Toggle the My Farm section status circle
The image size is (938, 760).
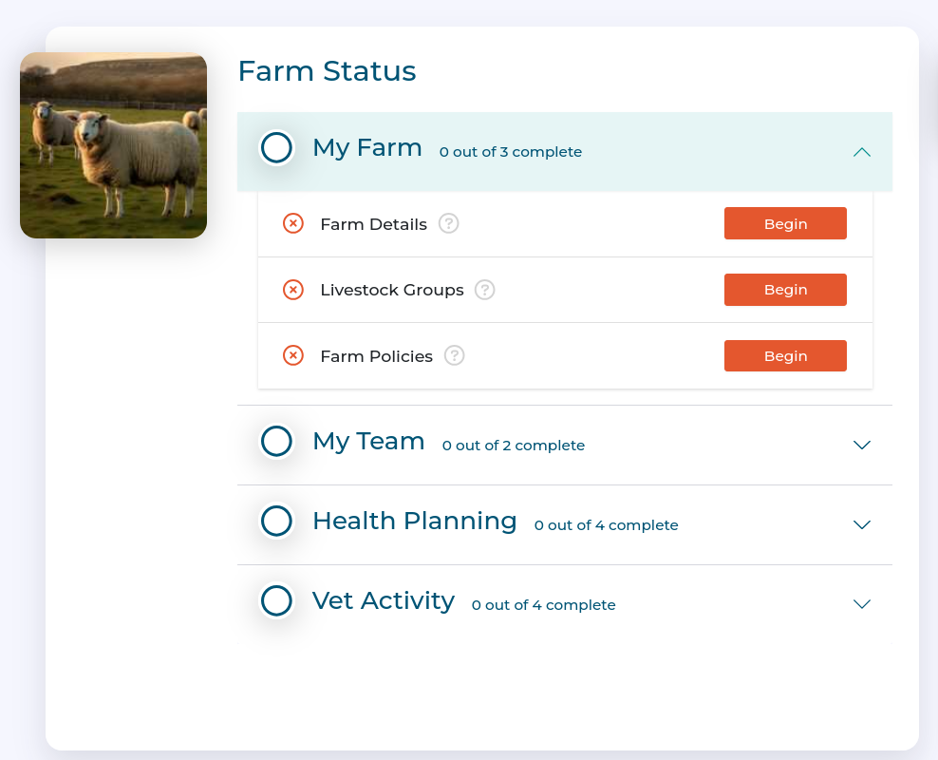pyautogui.click(x=276, y=148)
